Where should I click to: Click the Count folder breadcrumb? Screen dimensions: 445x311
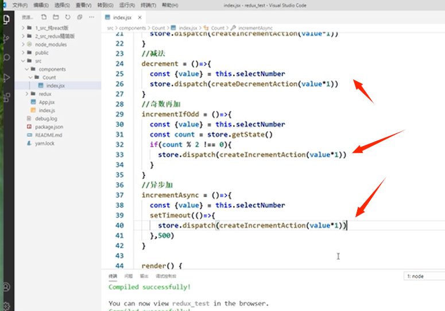coord(158,28)
